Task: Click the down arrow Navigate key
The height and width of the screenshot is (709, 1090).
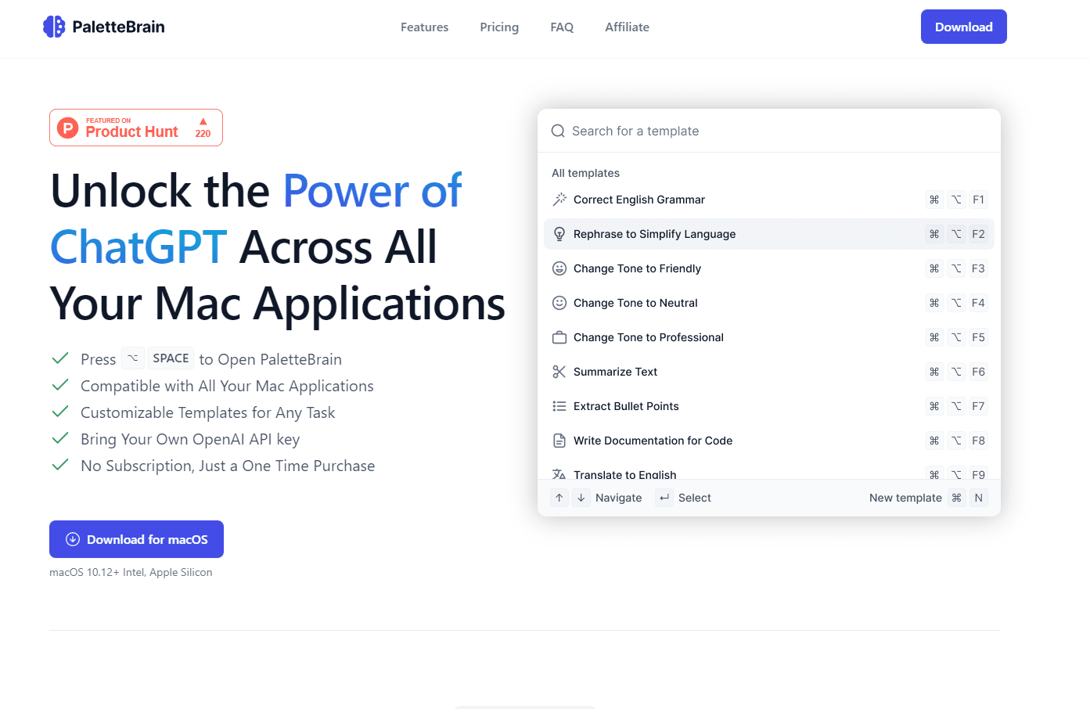Action: pos(581,498)
